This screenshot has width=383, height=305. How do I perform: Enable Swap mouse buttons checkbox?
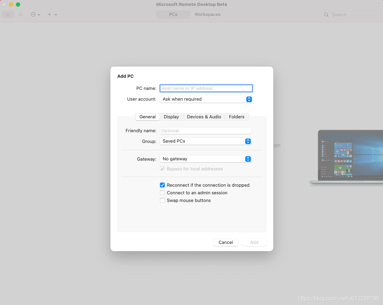point(162,200)
